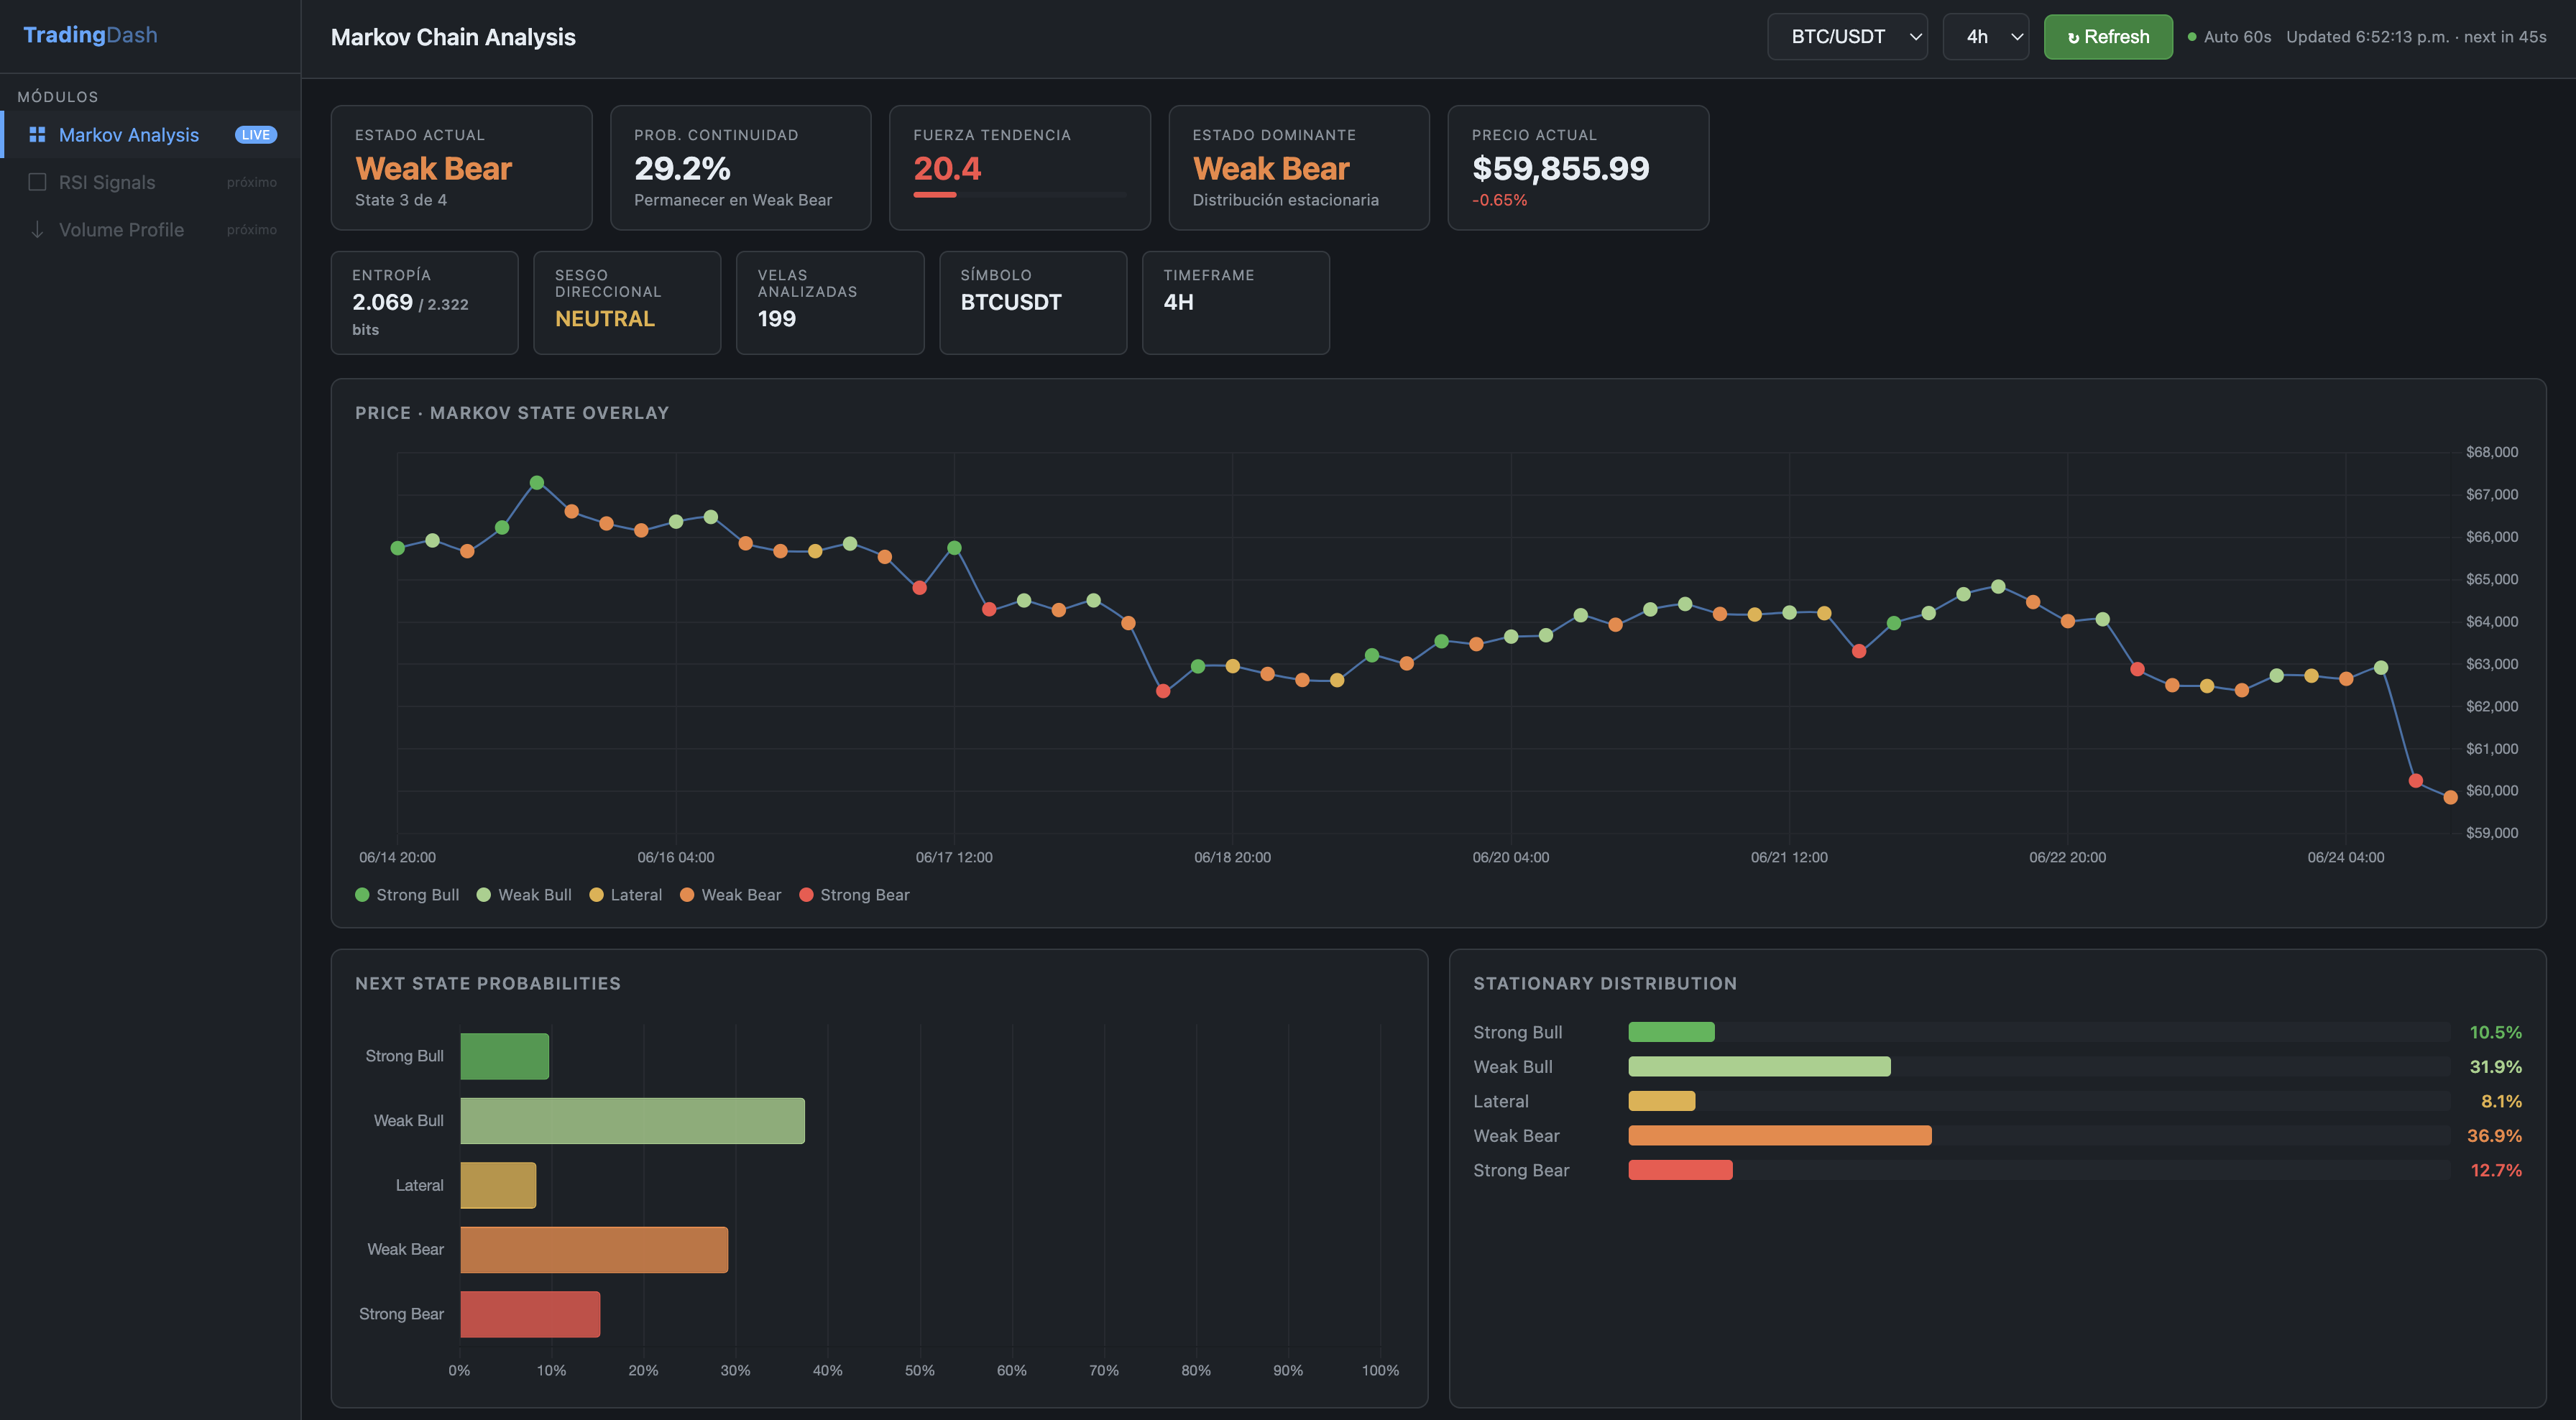This screenshot has width=2576, height=1420.
Task: Click the -0.65% price change
Action: pos(1499,200)
